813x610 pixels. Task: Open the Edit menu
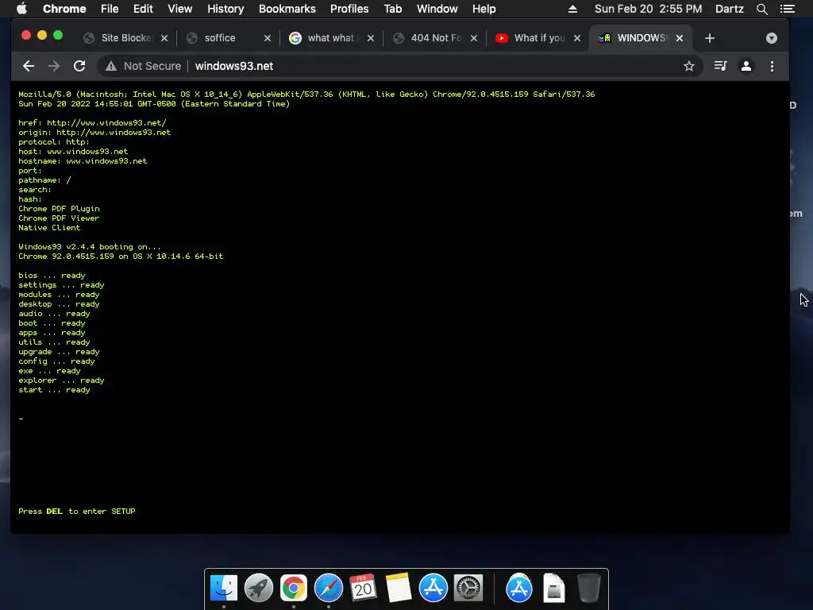click(x=143, y=9)
